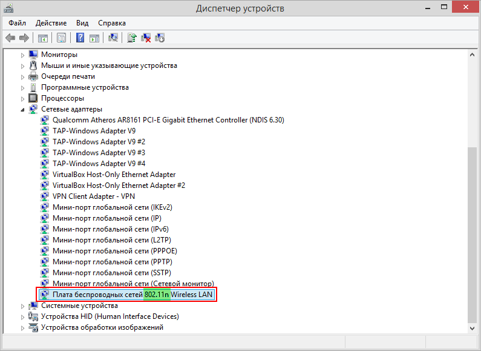The height and width of the screenshot is (351, 481).
Task: Click the Процессоры chip icon
Action: [33, 98]
